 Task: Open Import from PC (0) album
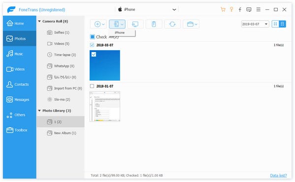pyautogui.click(x=61, y=88)
